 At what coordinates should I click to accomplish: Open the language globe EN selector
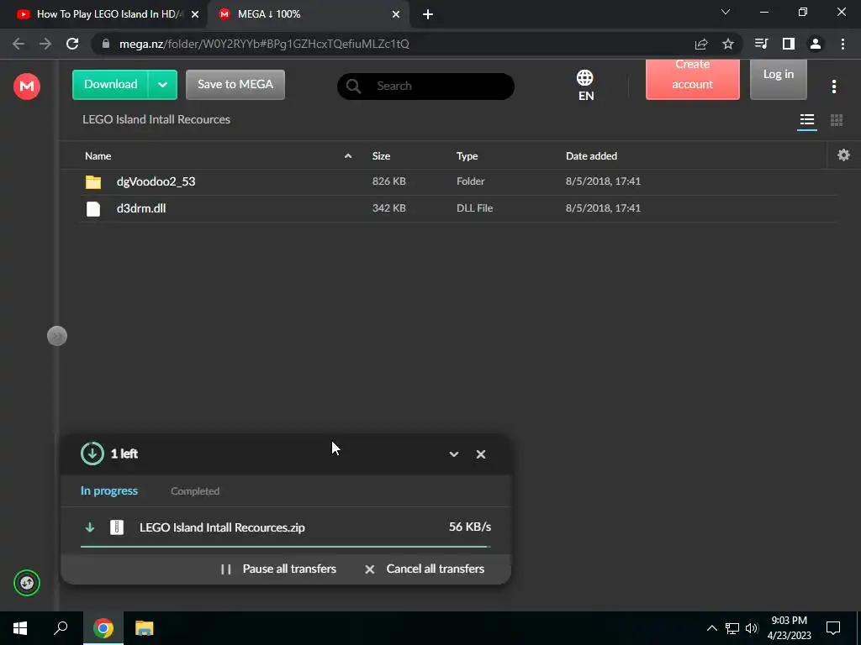pos(585,85)
